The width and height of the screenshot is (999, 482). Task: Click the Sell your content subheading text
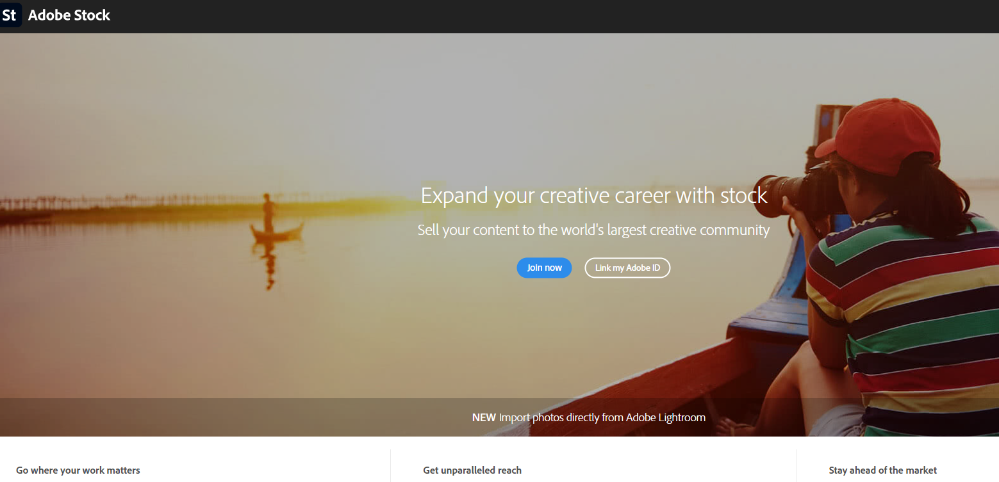593,230
